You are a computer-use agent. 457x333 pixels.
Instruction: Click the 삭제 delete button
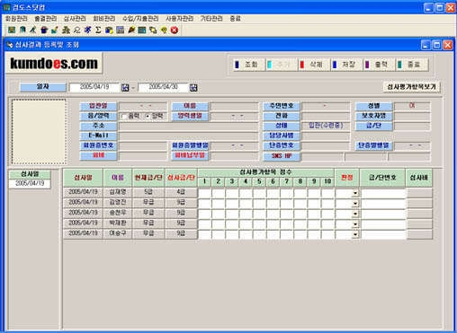pyautogui.click(x=314, y=65)
